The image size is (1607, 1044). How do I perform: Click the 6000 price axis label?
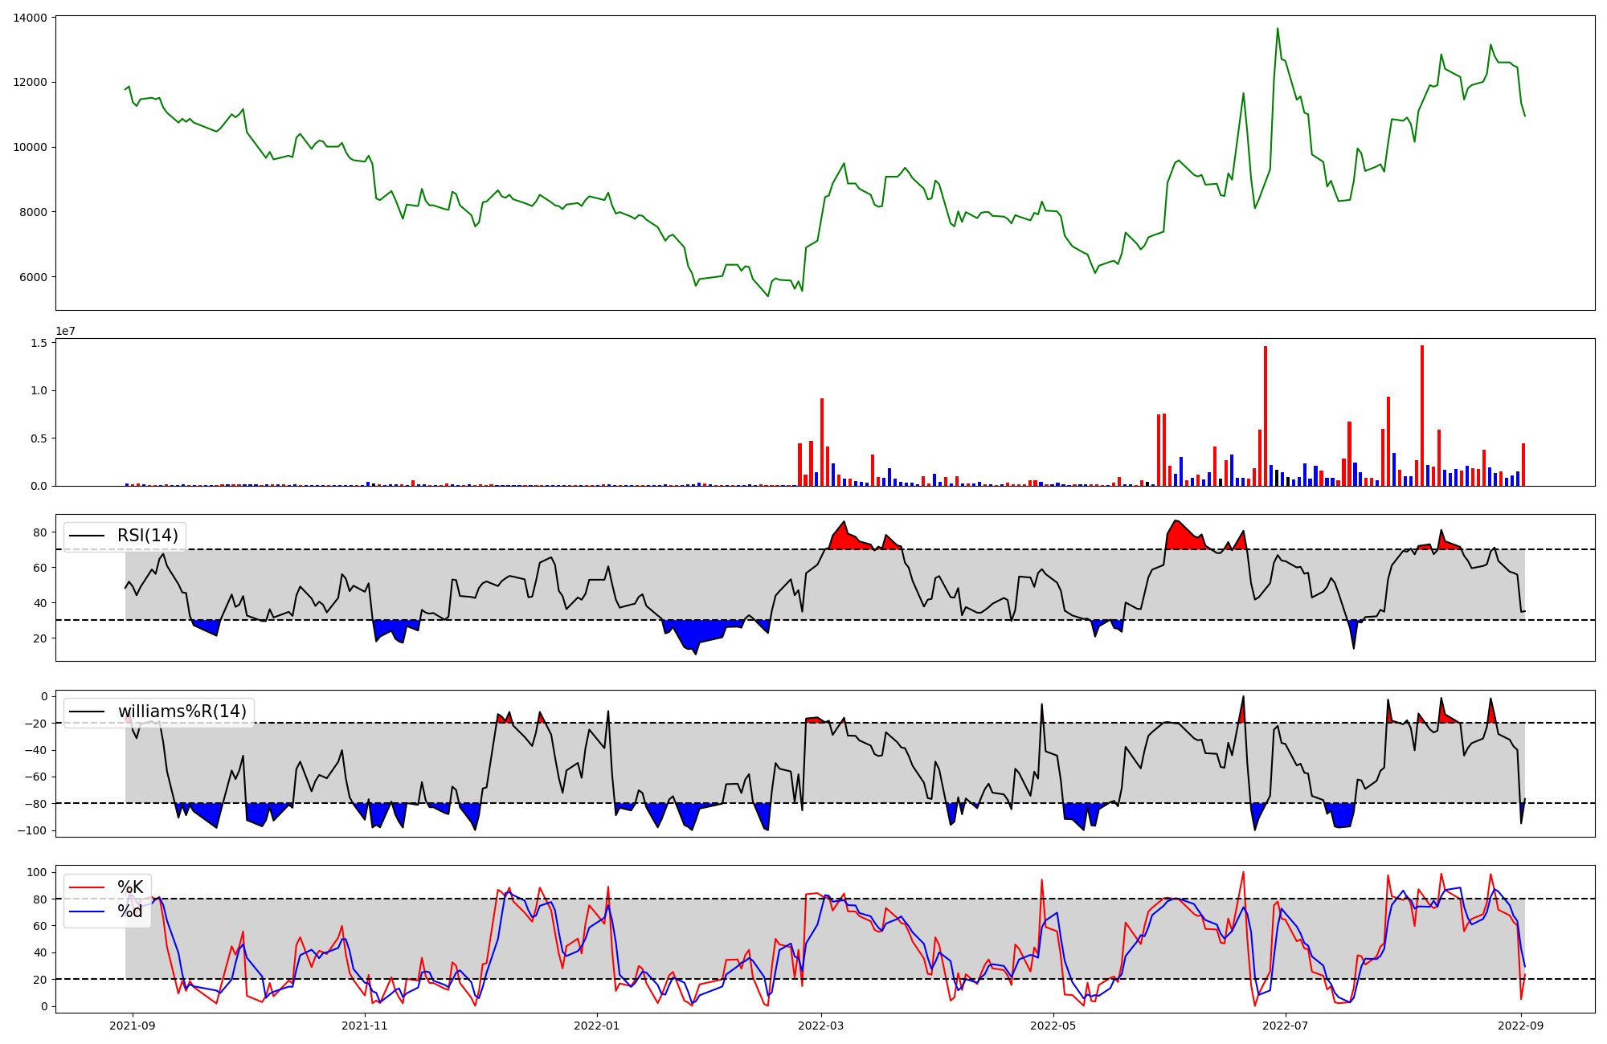pos(33,278)
